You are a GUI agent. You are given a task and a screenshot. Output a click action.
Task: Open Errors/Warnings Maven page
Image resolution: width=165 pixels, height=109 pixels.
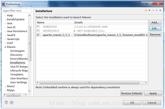click(19, 59)
